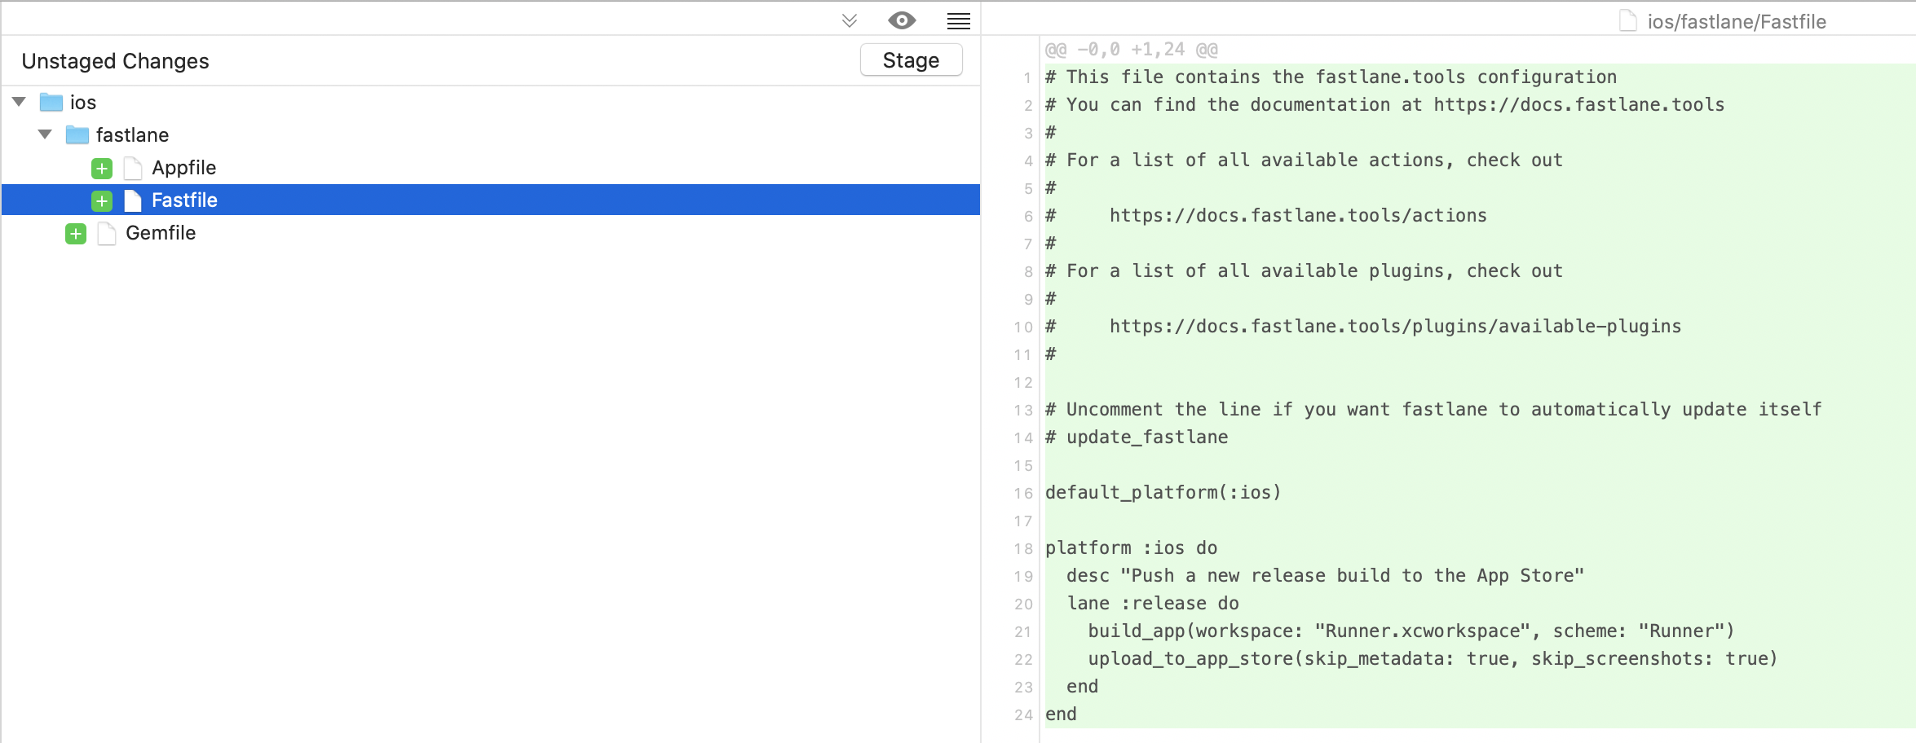Viewport: 1916px width, 743px height.
Task: Click the Fastfile document icon
Action: (133, 201)
